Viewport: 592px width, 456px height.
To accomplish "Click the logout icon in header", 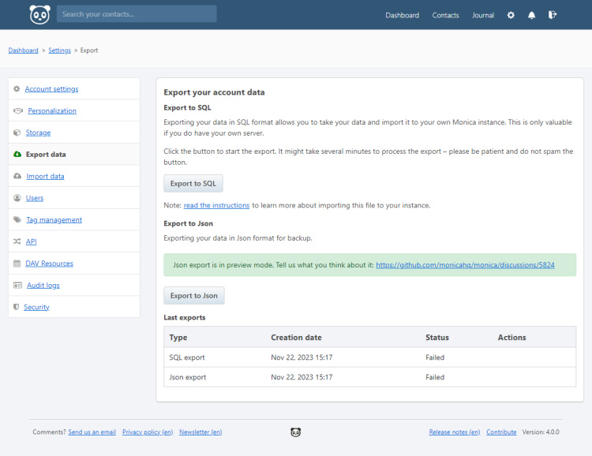I will 553,15.
